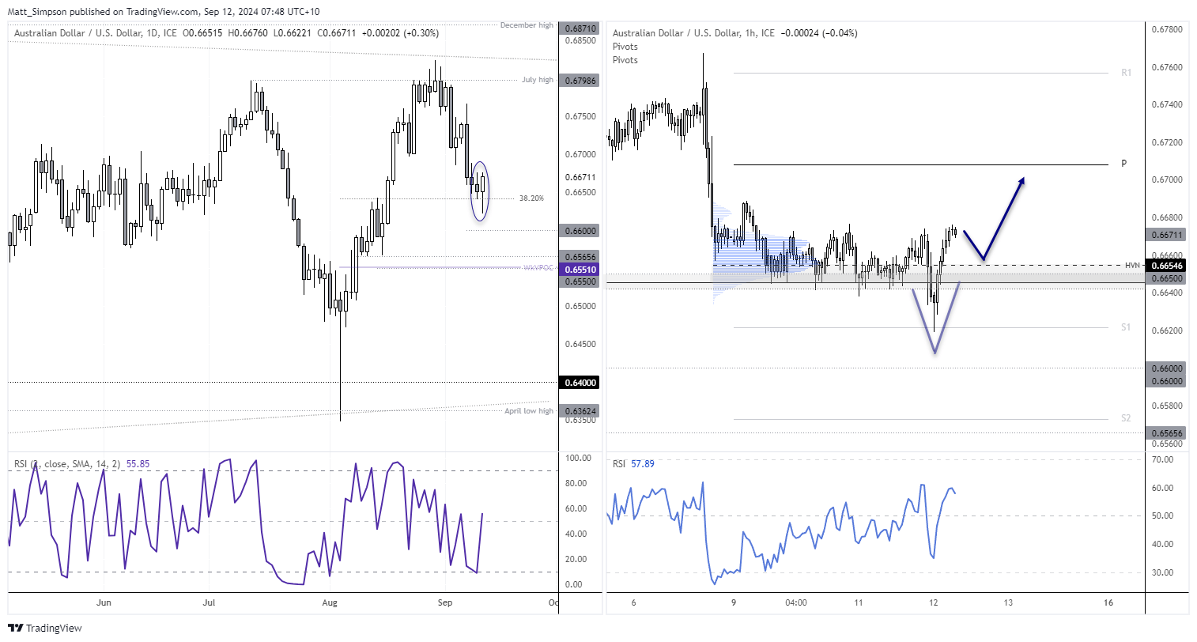This screenshot has height=642, width=1197.
Task: Select the 0.67986 price tag
Action: (x=580, y=81)
